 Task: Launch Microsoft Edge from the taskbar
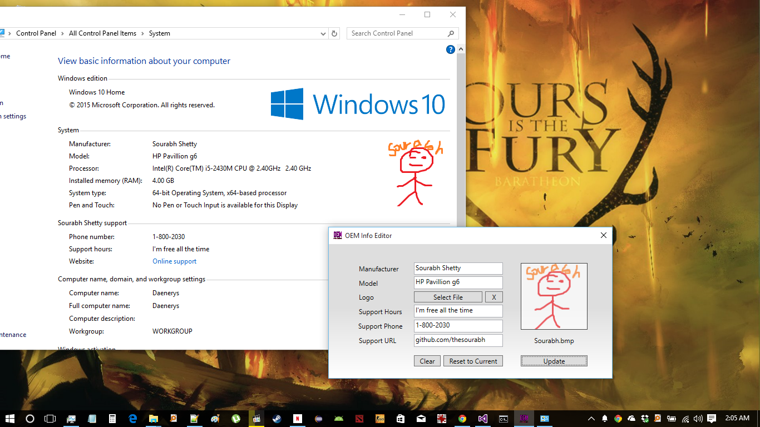coord(133,419)
